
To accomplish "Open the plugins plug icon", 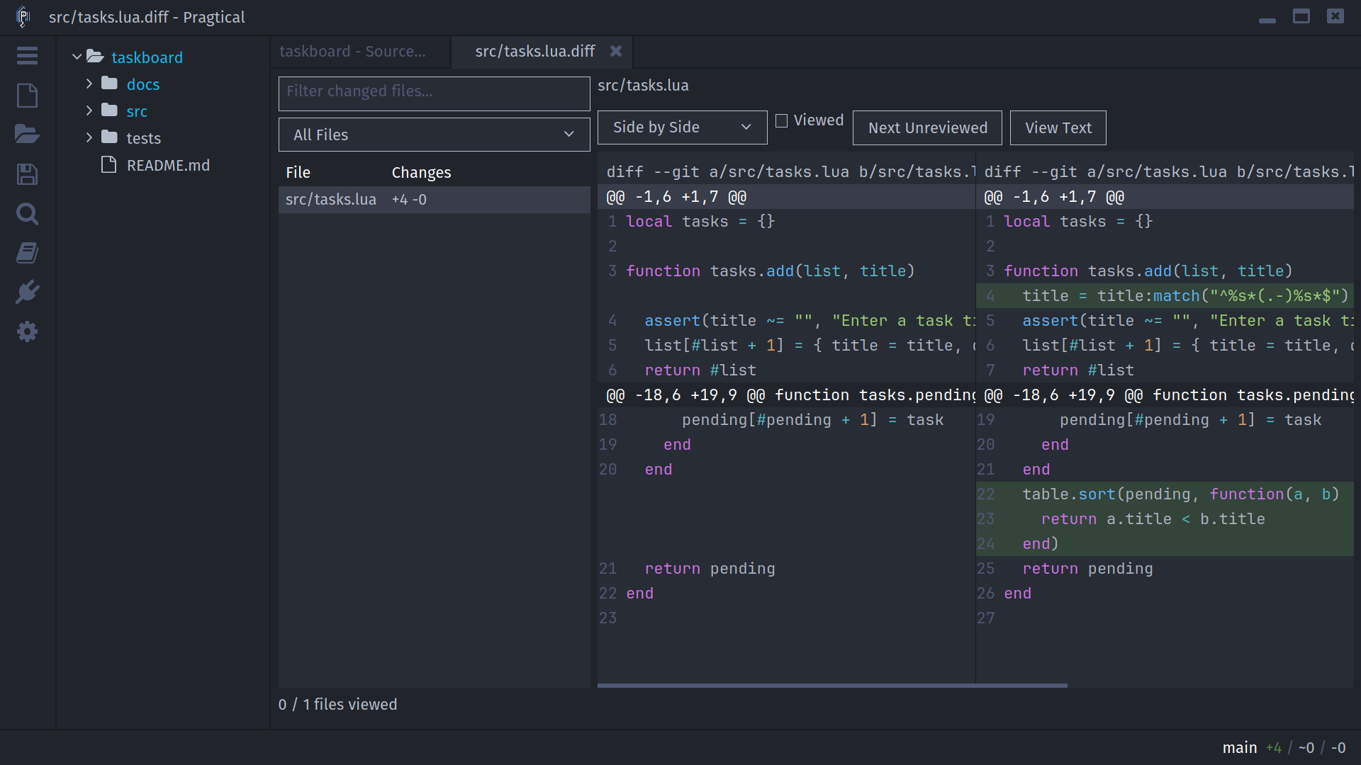I will click(x=27, y=292).
